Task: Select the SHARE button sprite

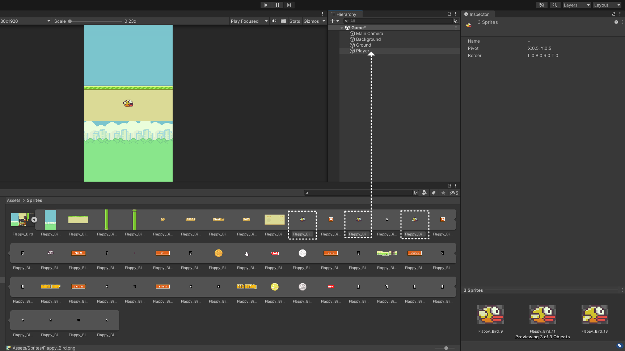Action: point(79,287)
